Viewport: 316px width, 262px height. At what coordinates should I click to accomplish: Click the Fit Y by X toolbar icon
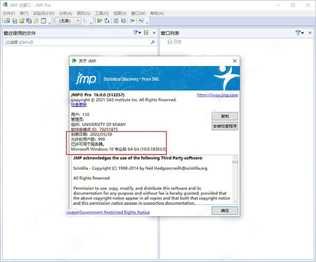tap(107, 21)
